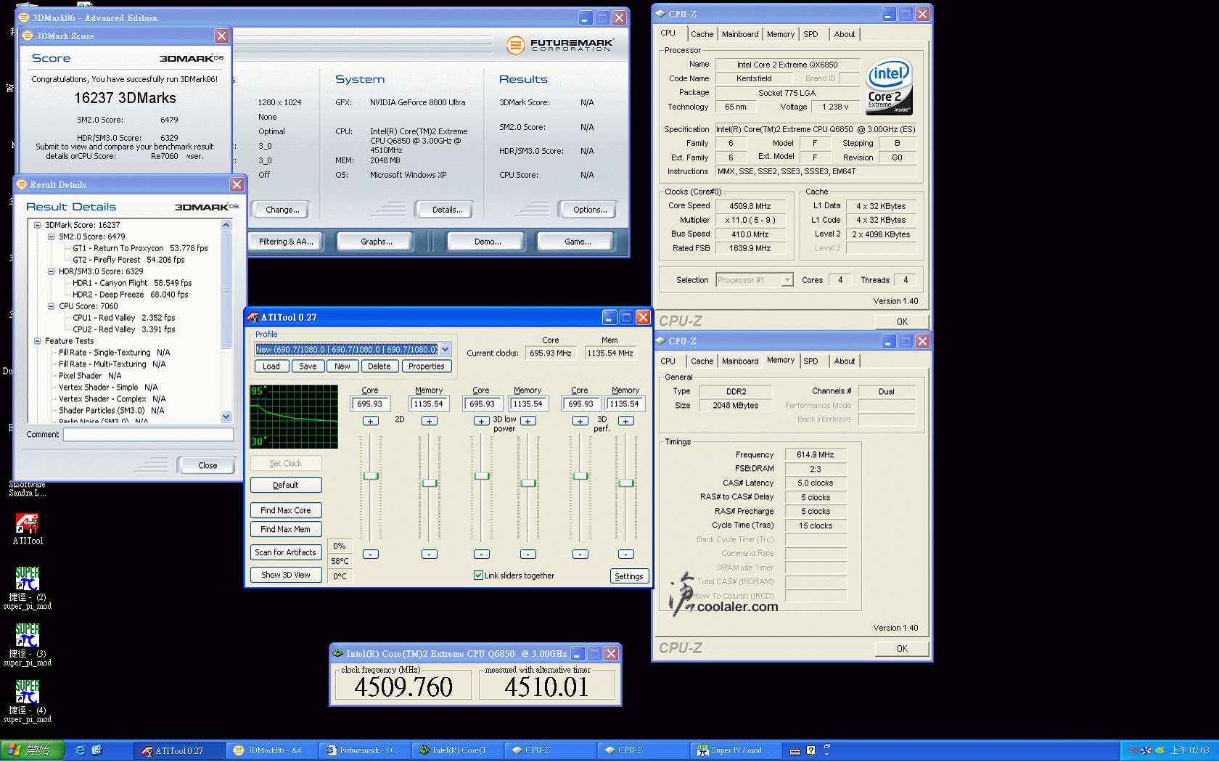This screenshot has height=762, width=1219.
Task: Open the ATITool desktop shortcut icon
Action: (28, 524)
